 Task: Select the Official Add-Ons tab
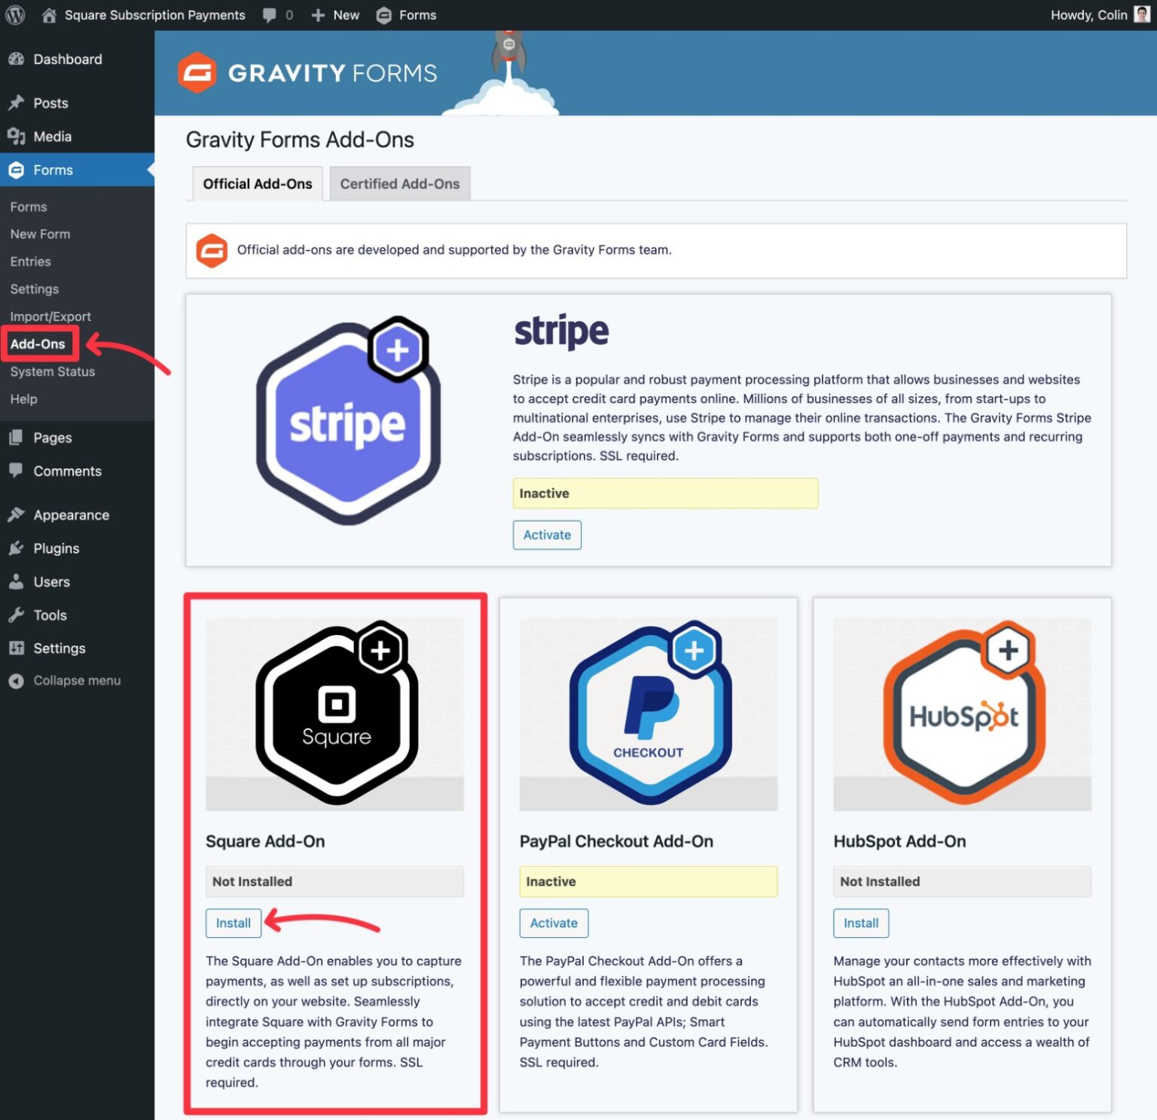coord(257,183)
